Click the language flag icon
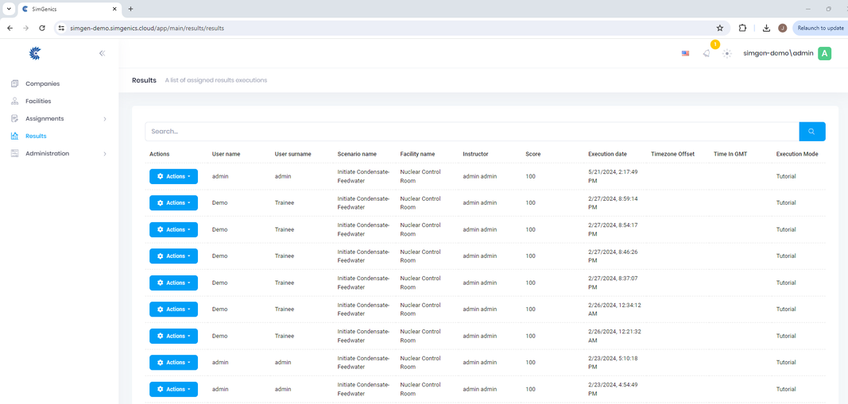Viewport: 848px width, 404px height. (685, 53)
